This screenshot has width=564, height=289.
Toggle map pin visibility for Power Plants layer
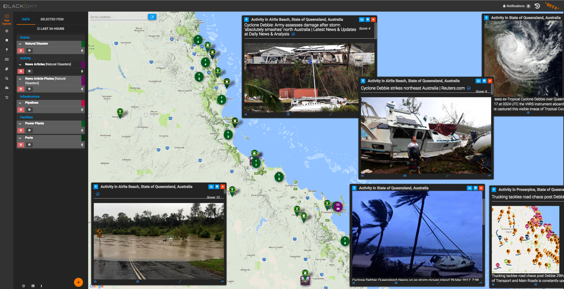(82, 130)
